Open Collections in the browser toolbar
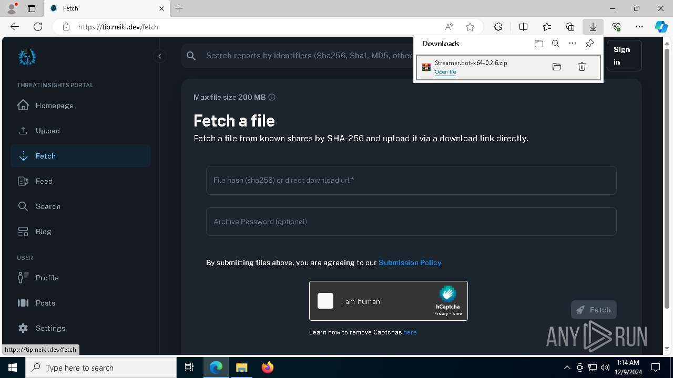The height and width of the screenshot is (378, 673). pos(570,27)
